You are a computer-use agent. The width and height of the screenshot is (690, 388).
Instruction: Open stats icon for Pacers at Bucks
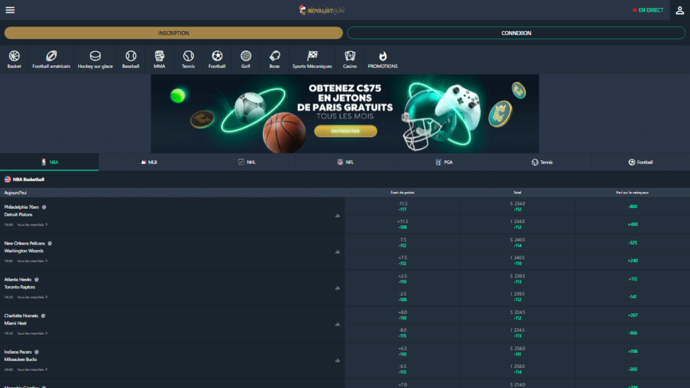coord(338,360)
